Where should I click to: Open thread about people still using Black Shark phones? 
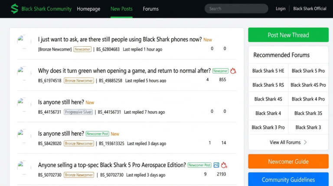click(120, 39)
